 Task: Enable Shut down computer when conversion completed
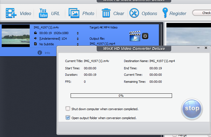point(68,109)
